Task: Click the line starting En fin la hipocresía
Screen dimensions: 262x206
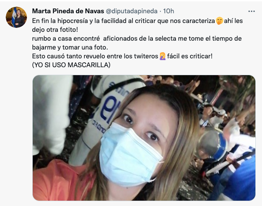Action: coord(137,21)
